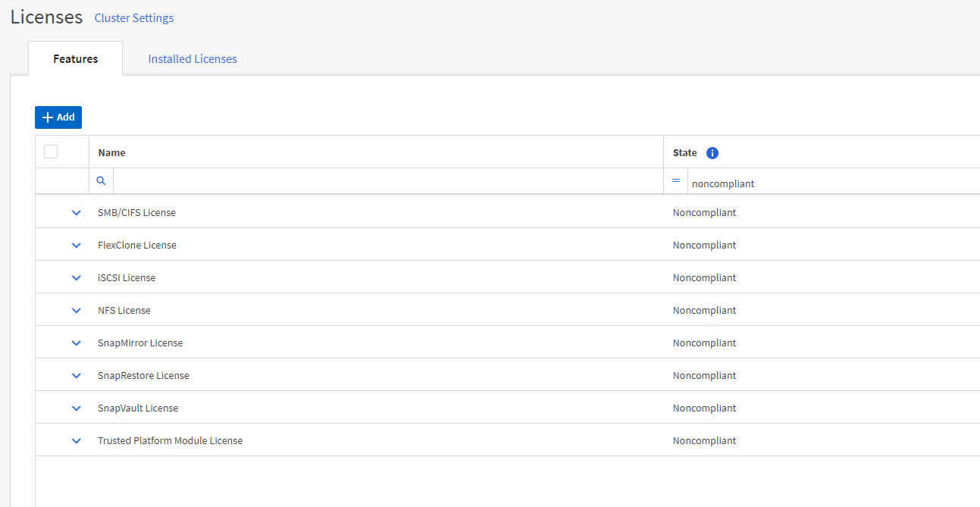980x507 pixels.
Task: Expand the SnapRestore License row
Action: tap(76, 376)
